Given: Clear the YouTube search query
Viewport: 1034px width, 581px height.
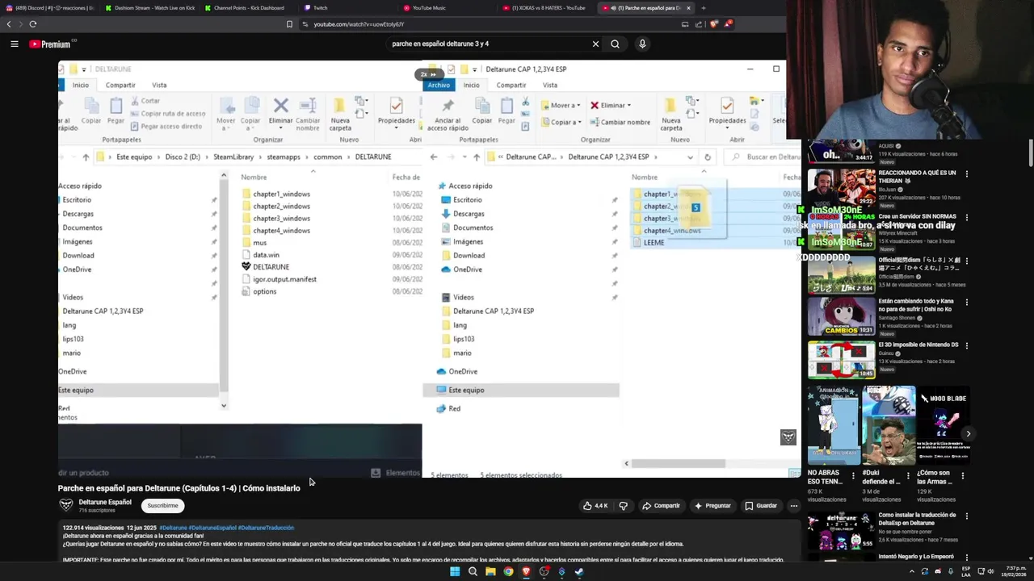Looking at the screenshot, I should [x=596, y=44].
